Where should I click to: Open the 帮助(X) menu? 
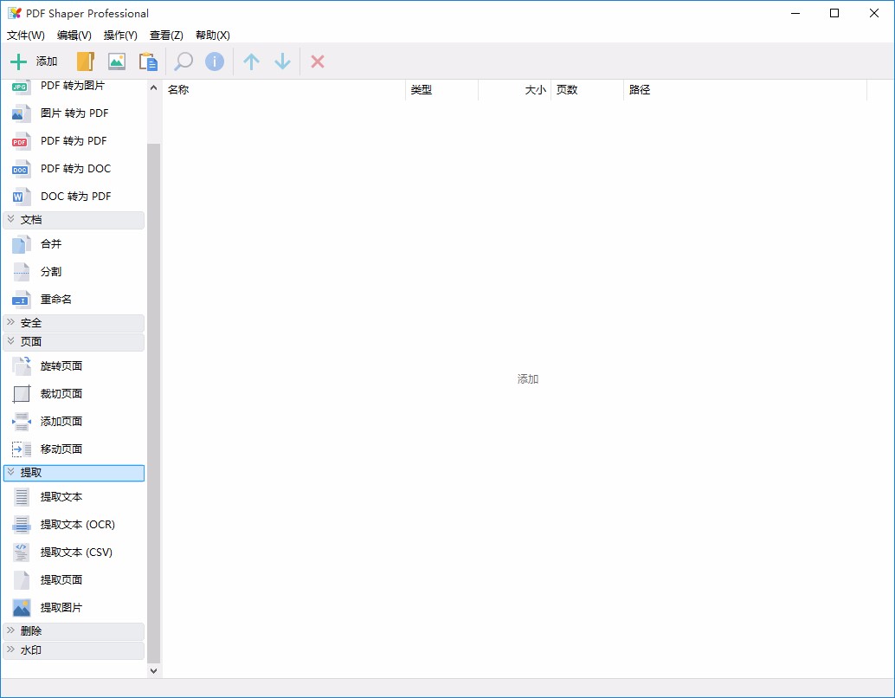[x=212, y=36]
